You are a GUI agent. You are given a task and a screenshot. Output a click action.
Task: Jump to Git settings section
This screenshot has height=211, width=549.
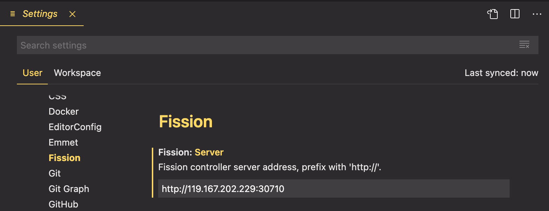pos(54,173)
